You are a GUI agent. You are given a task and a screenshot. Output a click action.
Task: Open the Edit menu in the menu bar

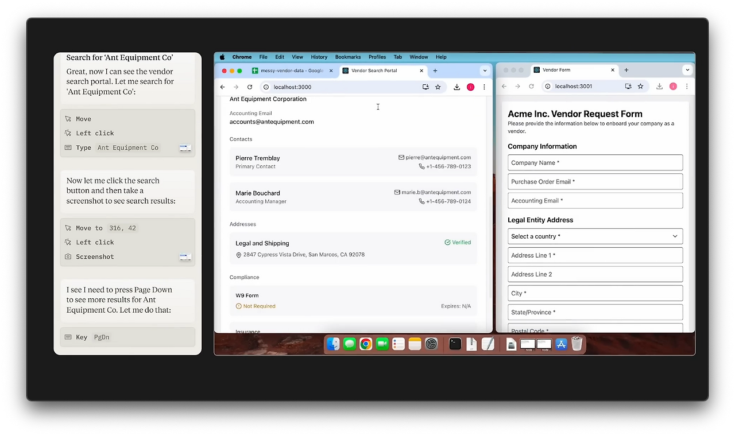[x=280, y=57]
